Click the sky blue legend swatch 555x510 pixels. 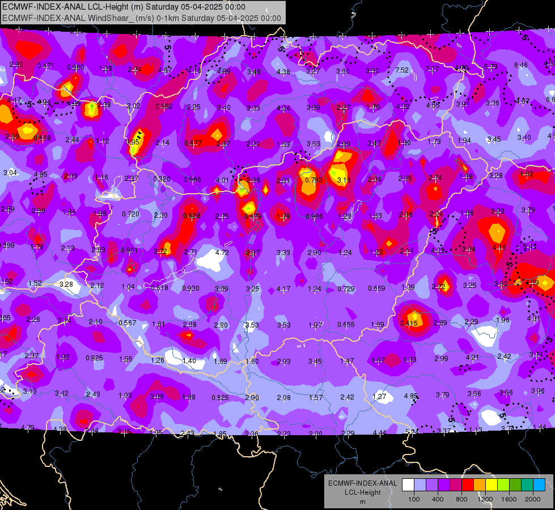tap(539, 485)
